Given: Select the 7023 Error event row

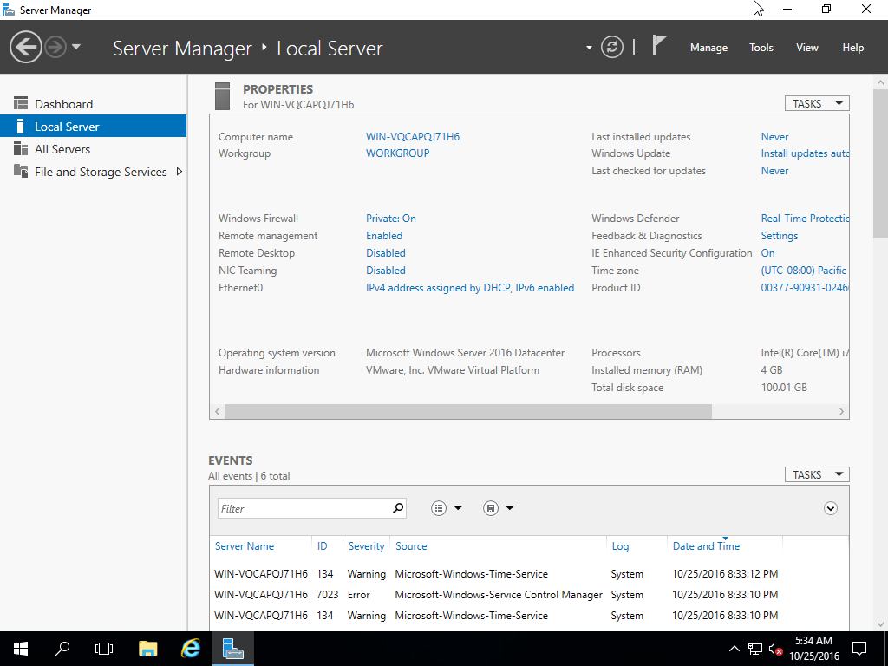Looking at the screenshot, I should [529, 595].
